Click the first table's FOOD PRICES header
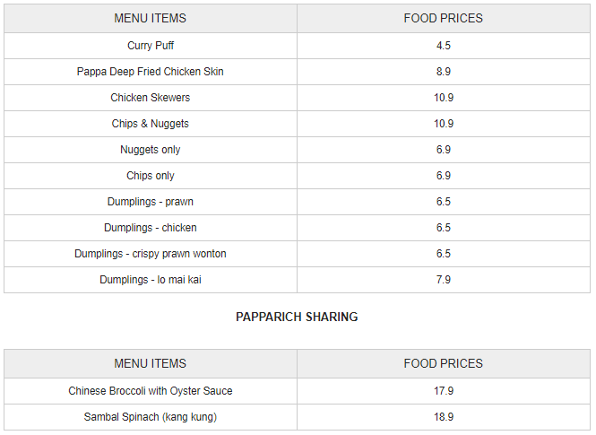Screen dimensions: 596x435 (x=444, y=18)
